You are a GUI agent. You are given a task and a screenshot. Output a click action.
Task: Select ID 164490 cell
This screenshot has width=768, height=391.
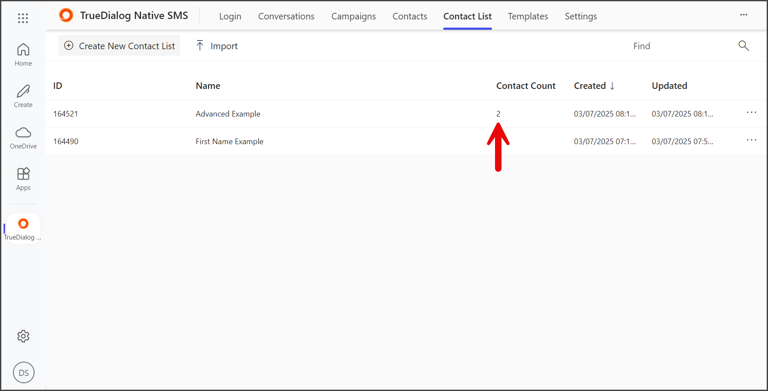pyautogui.click(x=66, y=142)
